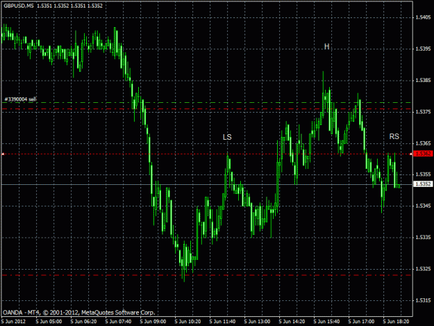Click the 5 Jun 14:20 time label
Screen dimensions: 434x326
(292, 322)
